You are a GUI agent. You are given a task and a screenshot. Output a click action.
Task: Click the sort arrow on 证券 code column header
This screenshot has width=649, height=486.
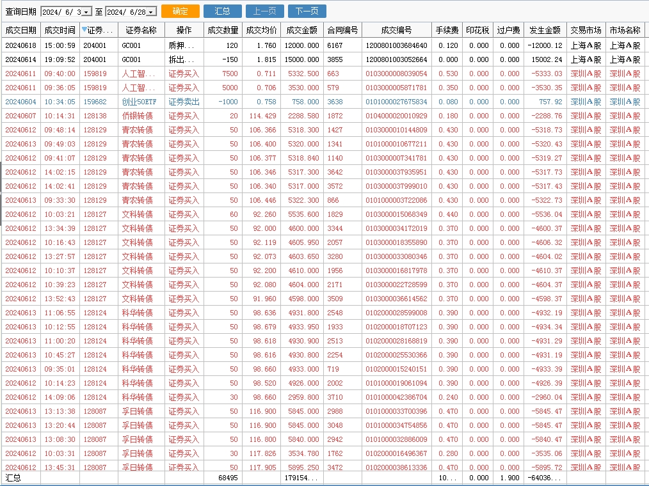tap(84, 29)
